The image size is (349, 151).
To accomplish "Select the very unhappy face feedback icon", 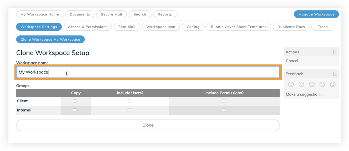I will [x=291, y=84].
